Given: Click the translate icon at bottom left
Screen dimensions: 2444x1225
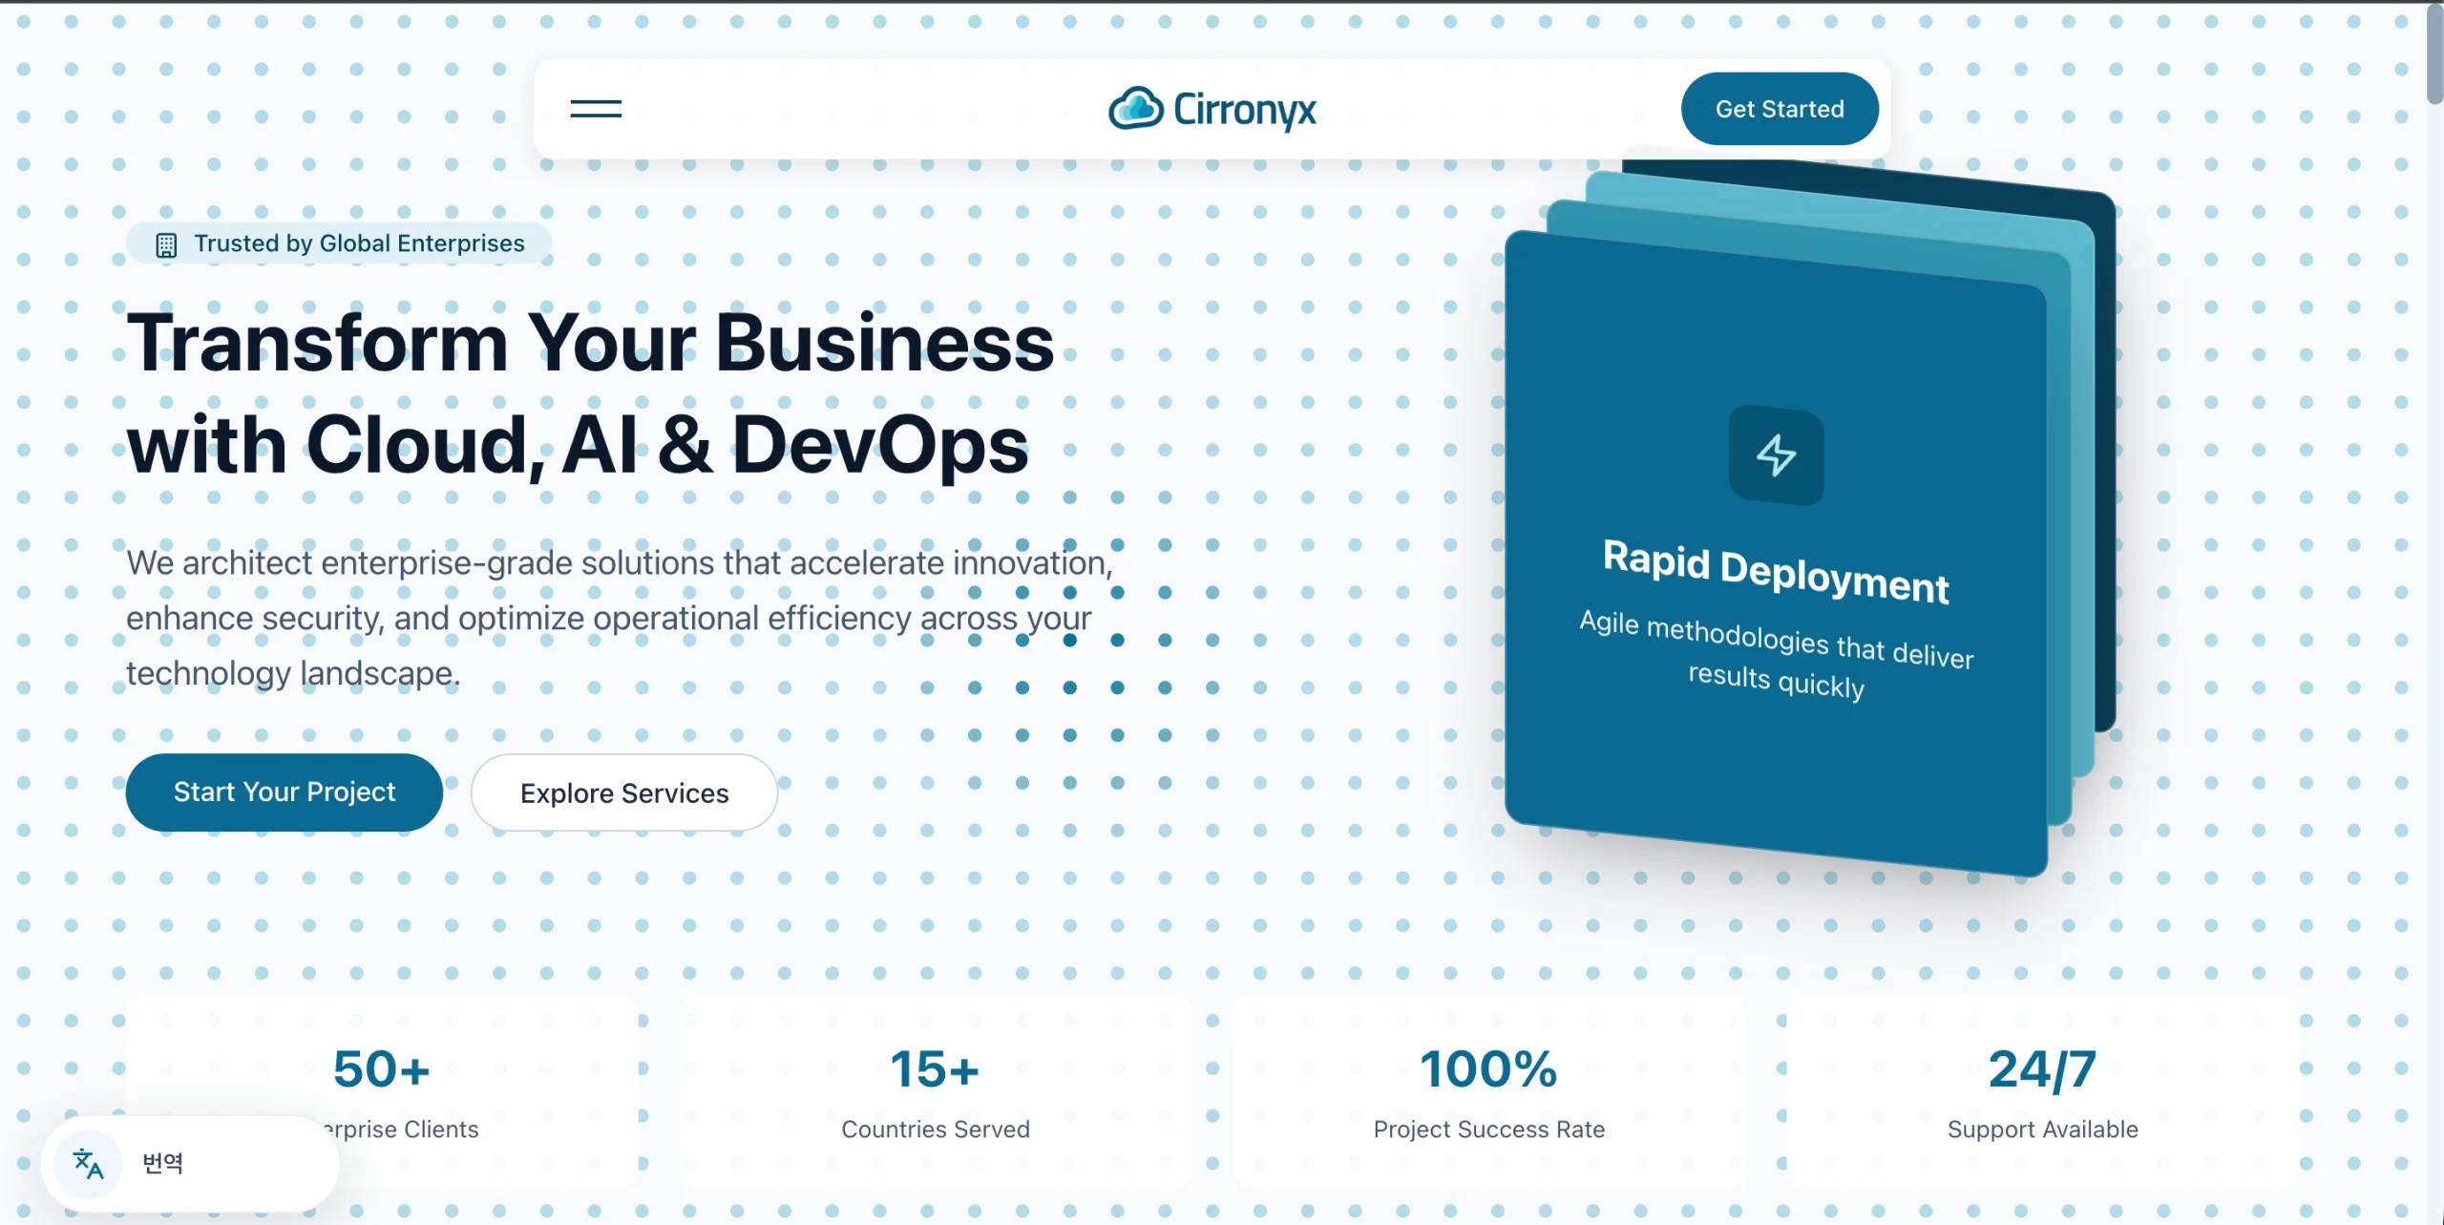Looking at the screenshot, I should click(x=88, y=1163).
